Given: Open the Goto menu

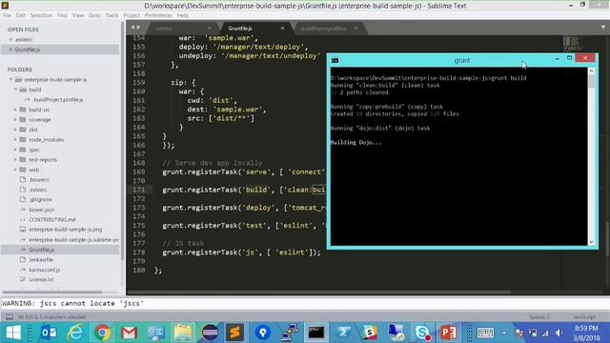Looking at the screenshot, I should tap(94, 15).
